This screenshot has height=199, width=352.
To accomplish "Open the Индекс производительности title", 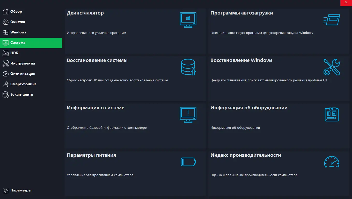I will [x=246, y=155].
